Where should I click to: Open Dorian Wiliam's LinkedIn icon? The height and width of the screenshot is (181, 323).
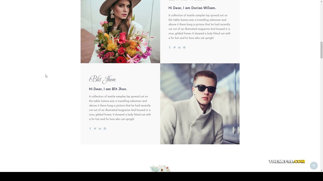click(179, 48)
